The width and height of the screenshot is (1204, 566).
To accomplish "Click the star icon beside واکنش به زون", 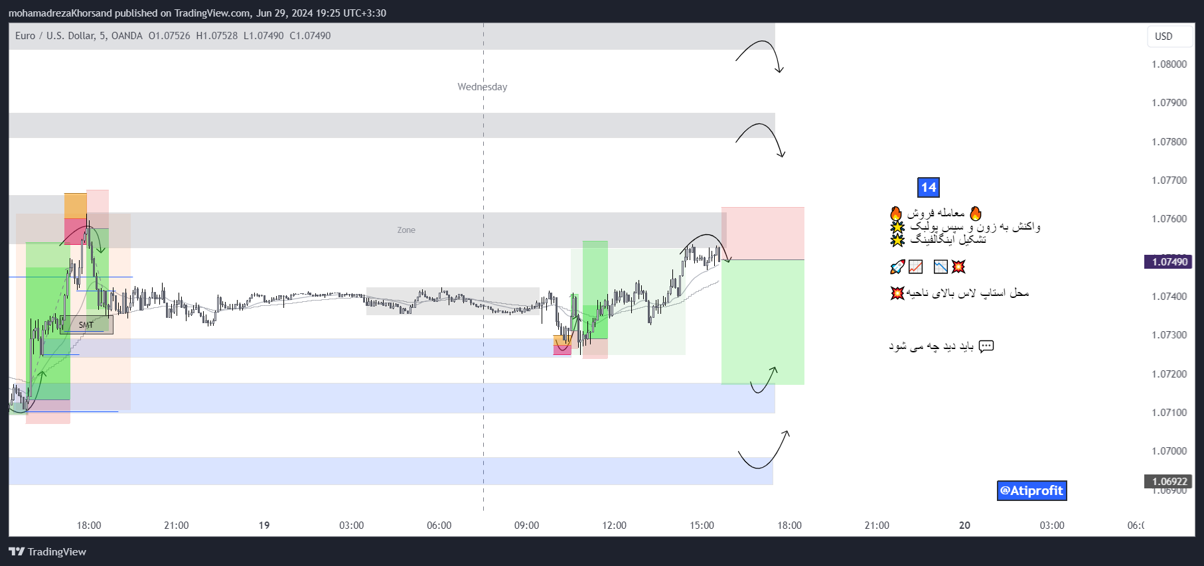I will pos(897,227).
